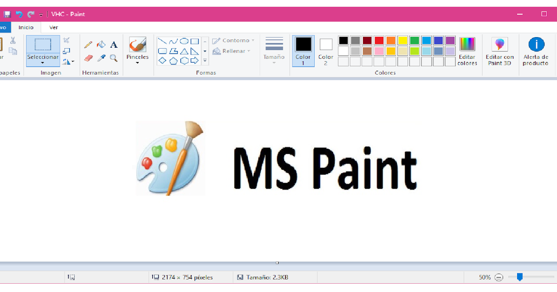Pick the red color swatch
557x292 pixels.
tap(379, 41)
